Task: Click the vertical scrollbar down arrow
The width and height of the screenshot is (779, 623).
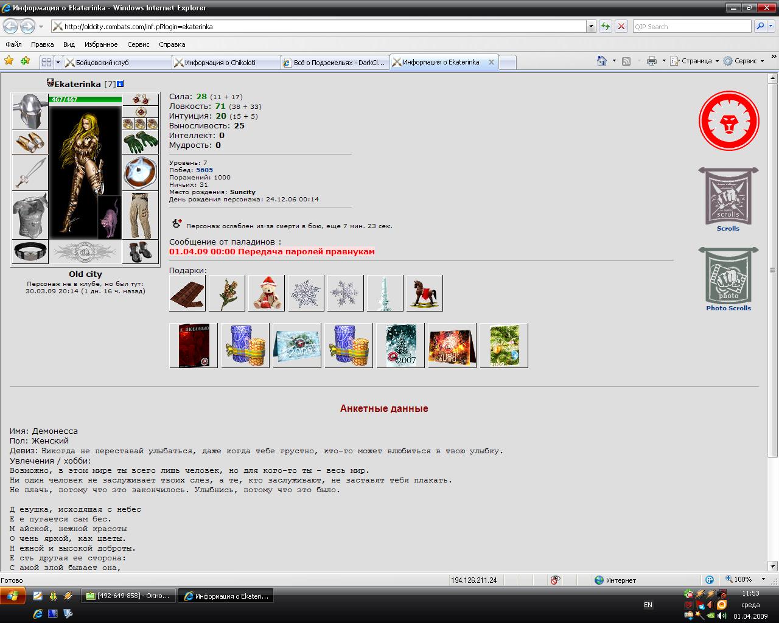Action: coord(774,565)
